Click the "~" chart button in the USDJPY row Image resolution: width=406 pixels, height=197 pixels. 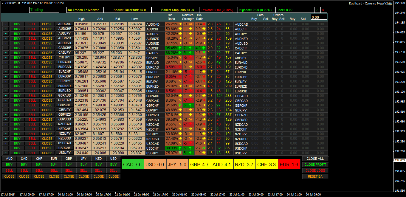[6, 153]
